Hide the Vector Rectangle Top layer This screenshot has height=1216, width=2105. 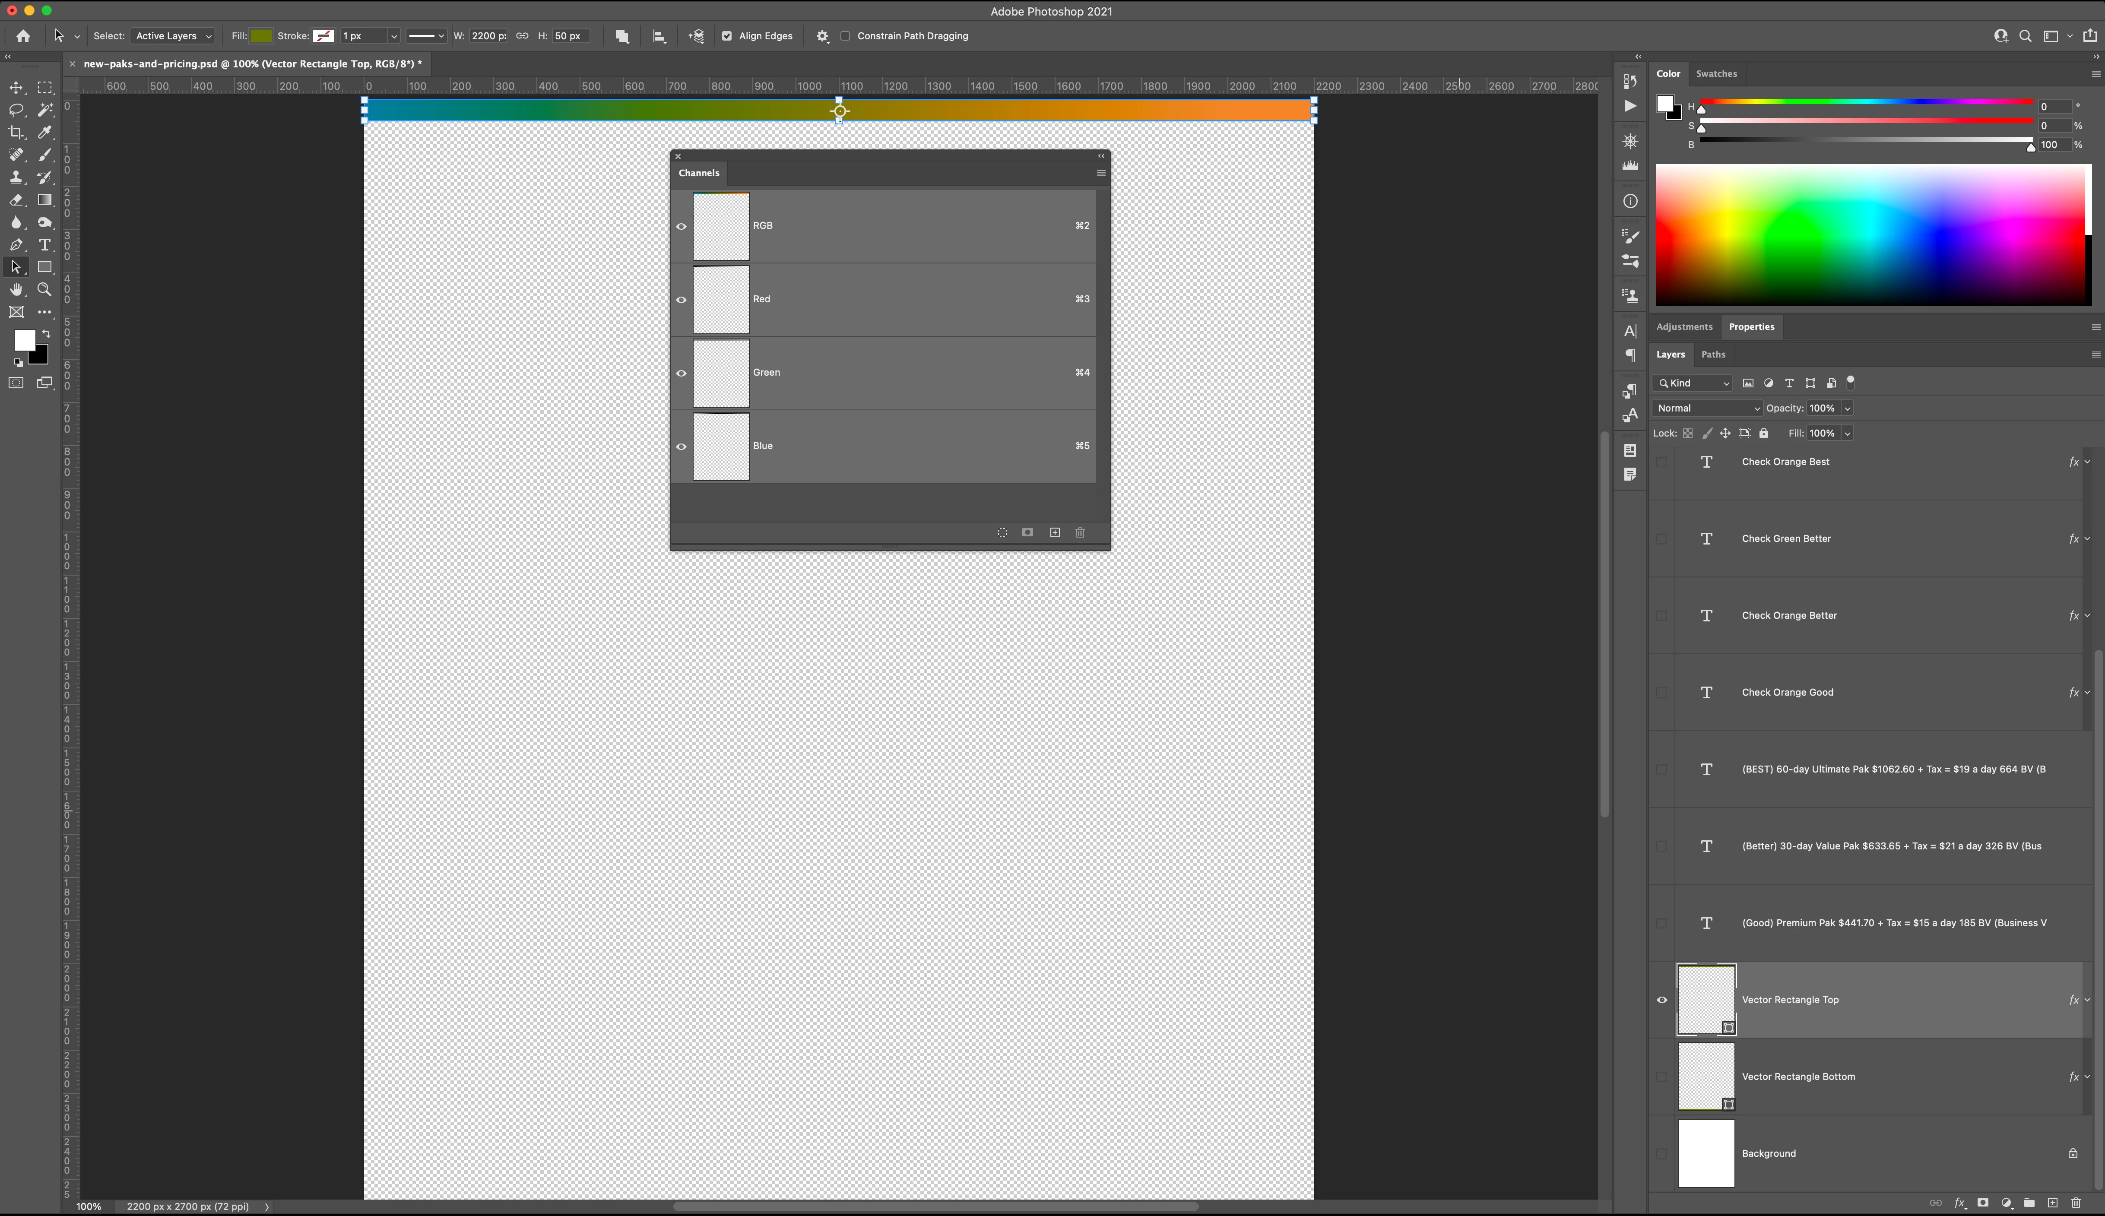tap(1662, 1000)
